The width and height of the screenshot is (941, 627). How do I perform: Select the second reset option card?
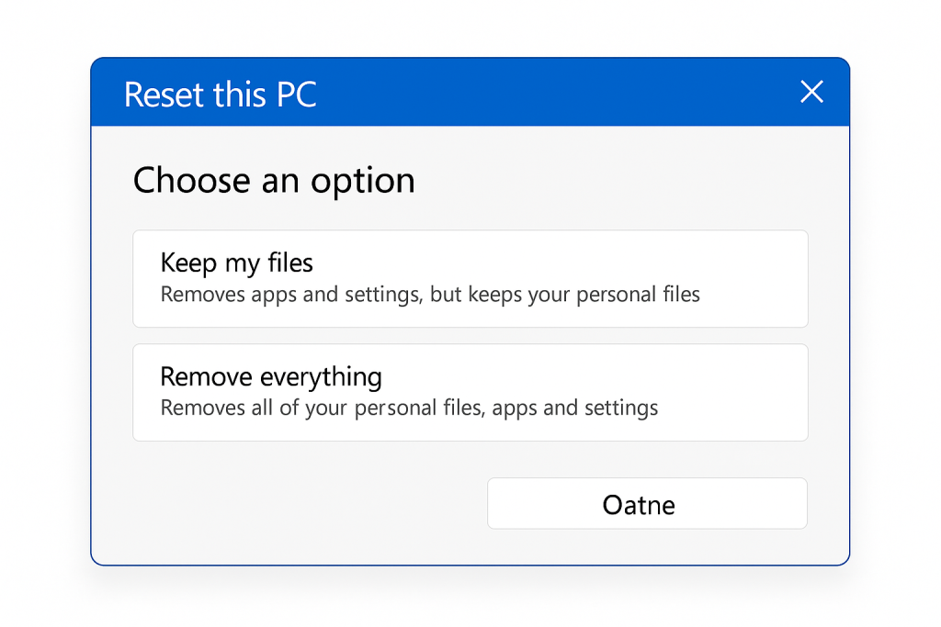[470, 392]
